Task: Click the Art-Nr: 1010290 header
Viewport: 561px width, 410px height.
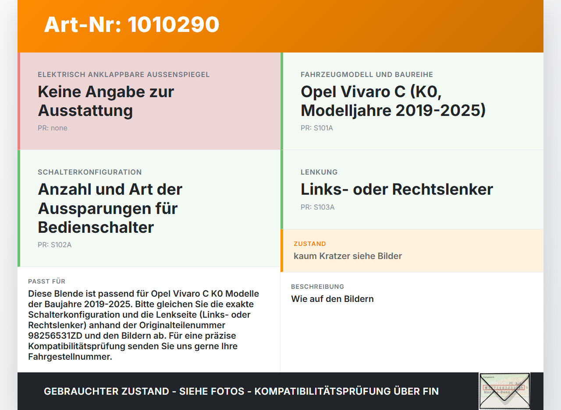Action: (131, 25)
